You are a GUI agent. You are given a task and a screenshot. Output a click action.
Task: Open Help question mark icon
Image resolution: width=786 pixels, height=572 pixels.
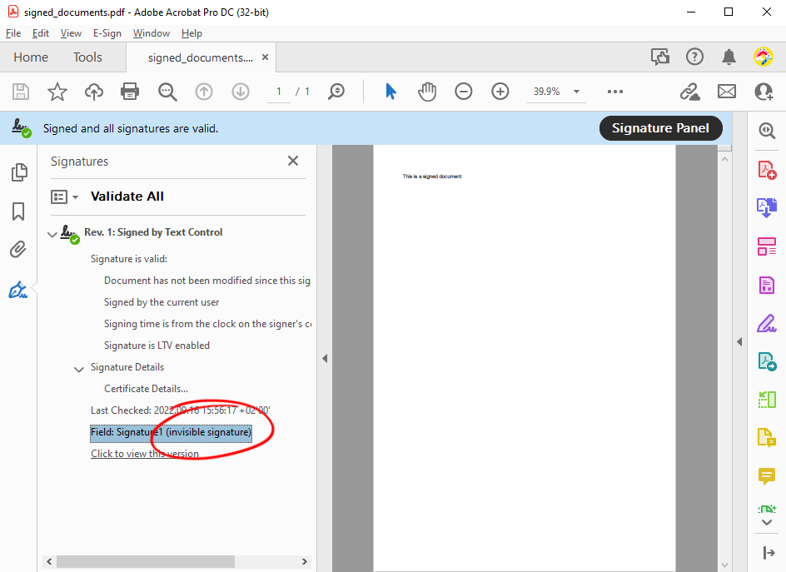[x=694, y=57]
